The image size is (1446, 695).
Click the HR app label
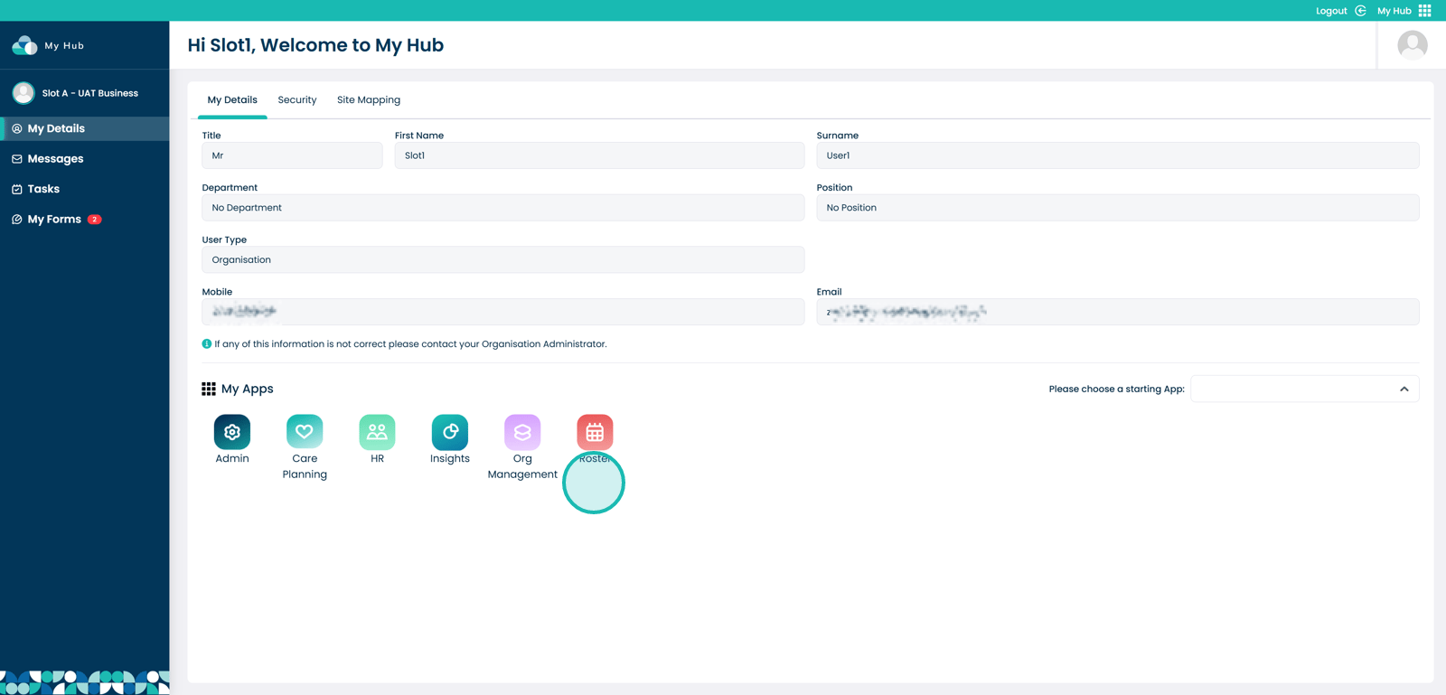click(x=377, y=458)
